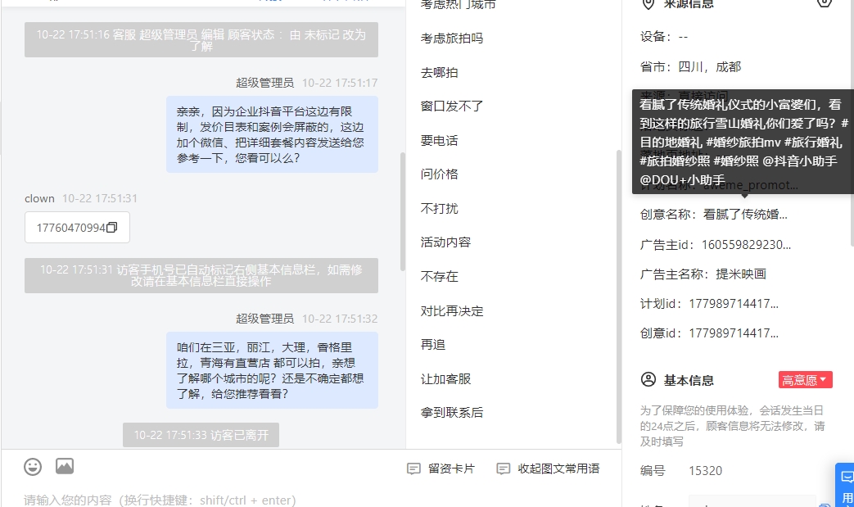Click message listing 三亚，丽江，大理 stores

pos(273,370)
